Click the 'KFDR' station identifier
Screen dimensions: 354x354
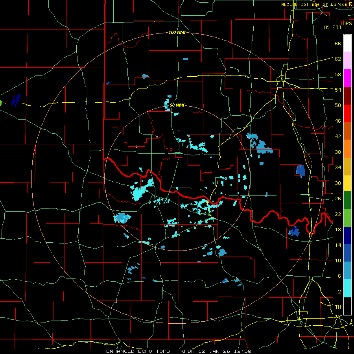[188, 351]
